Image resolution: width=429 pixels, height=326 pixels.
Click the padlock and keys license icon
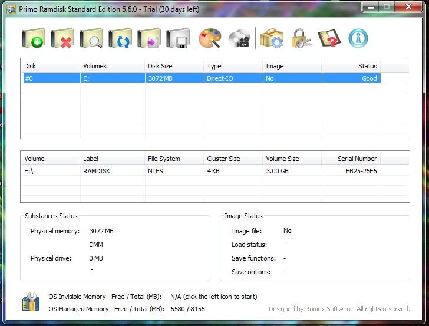point(301,38)
